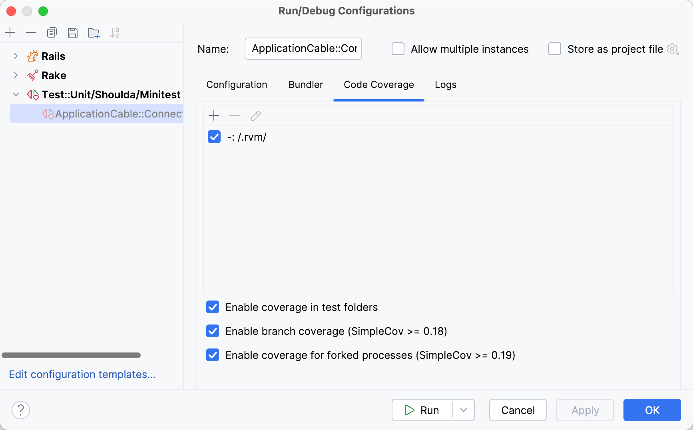Image resolution: width=693 pixels, height=430 pixels.
Task: Apply the configuration changes
Action: coord(585,410)
